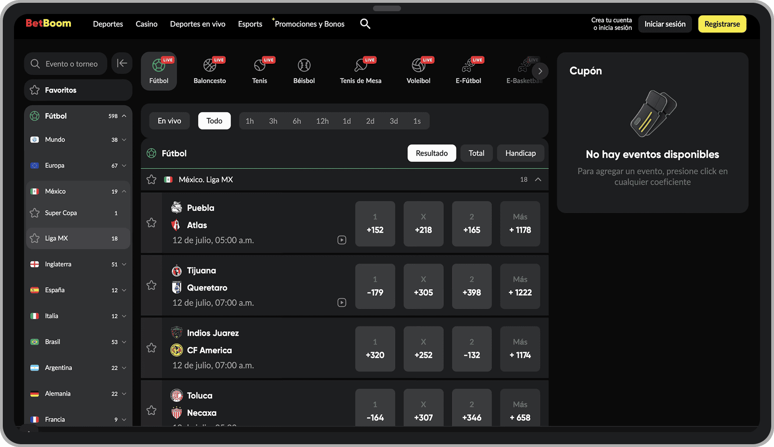The image size is (774, 447).
Task: Expand Inglaterra in the sidebar
Action: (124, 264)
